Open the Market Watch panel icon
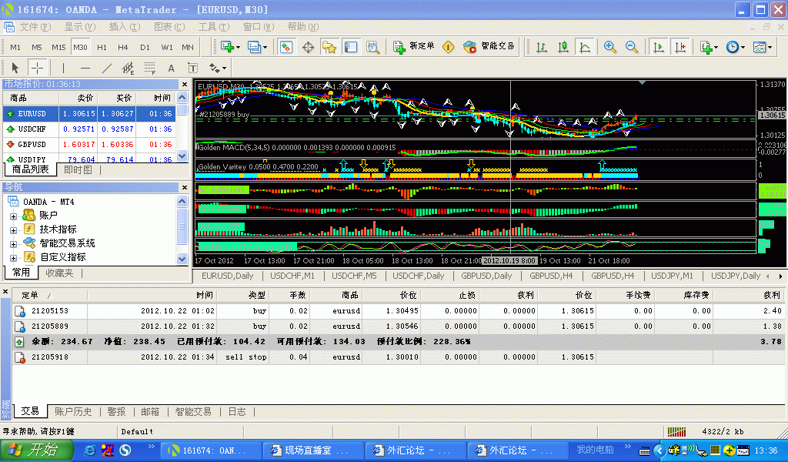 coord(286,47)
